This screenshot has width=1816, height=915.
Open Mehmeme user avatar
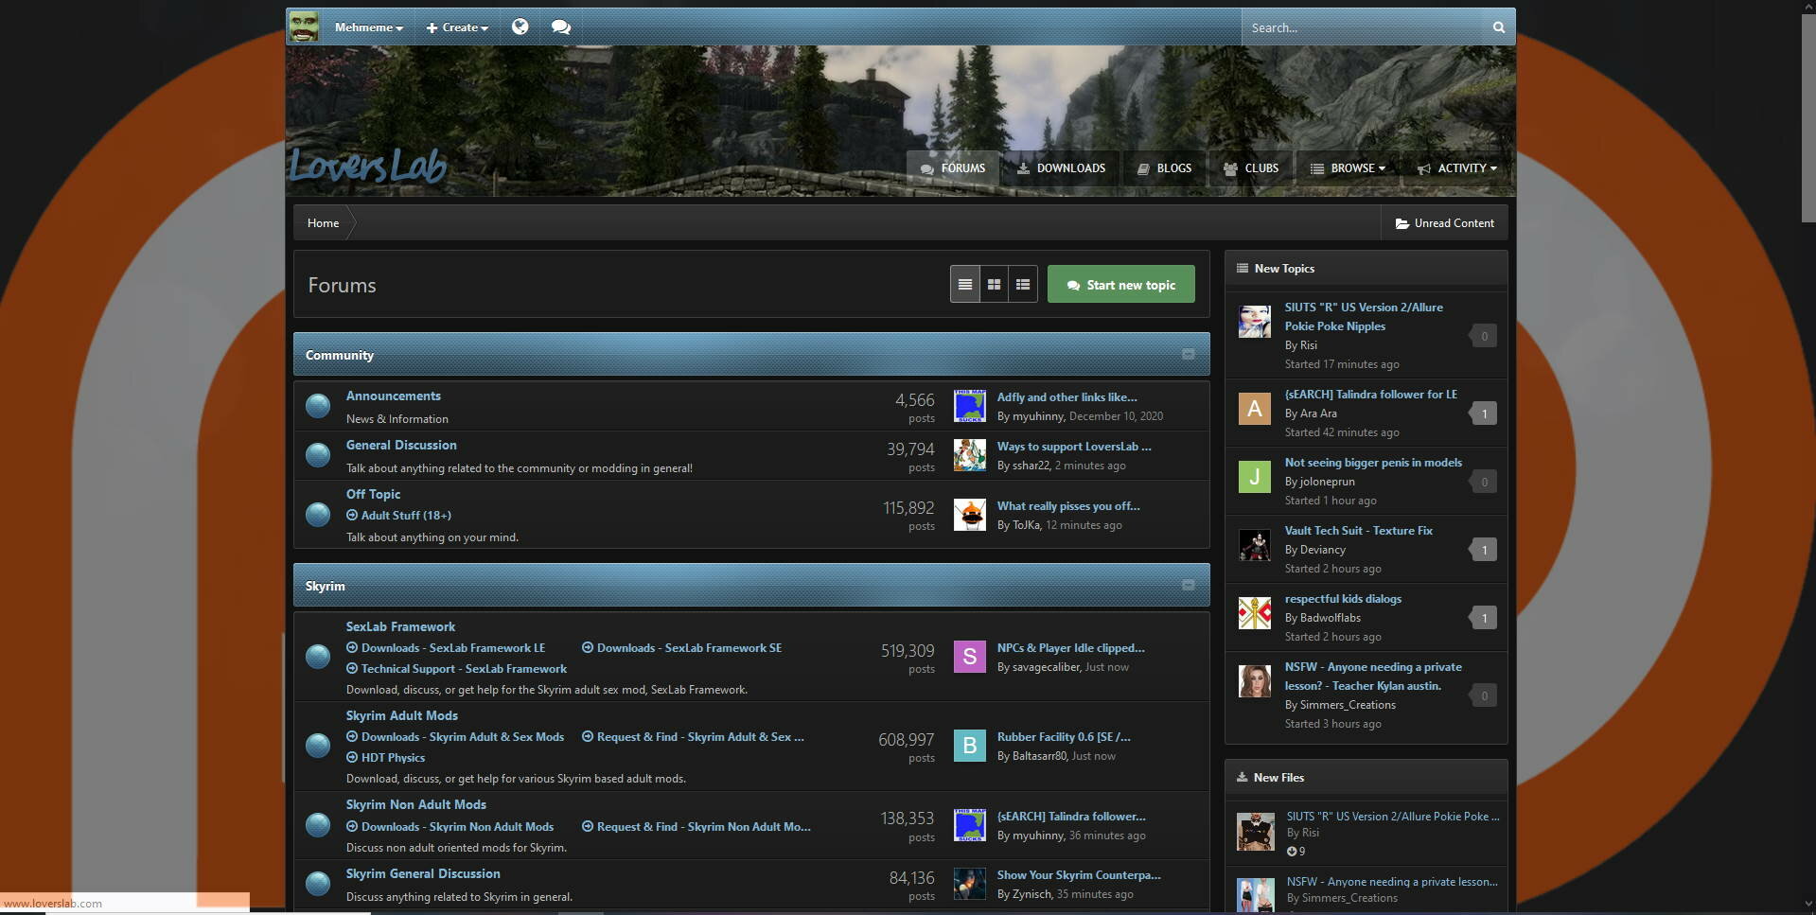pos(304,26)
